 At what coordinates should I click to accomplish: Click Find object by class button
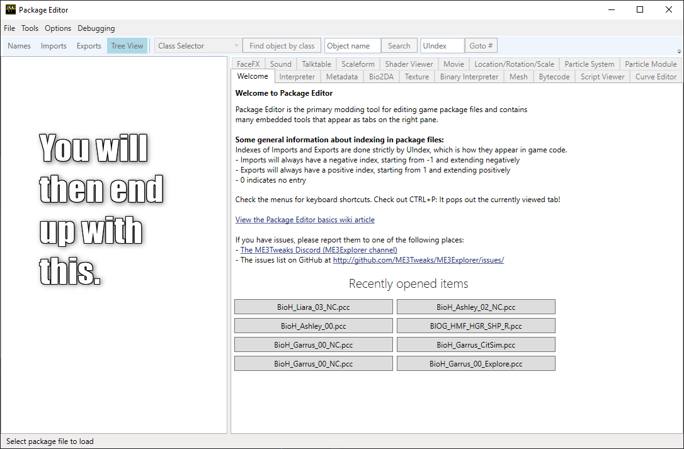(282, 46)
